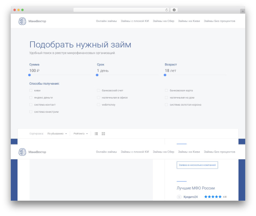Viewport: 256px width, 216px height.
Task: Open Займы Без процентов in lower sticky header
Action: 220,152
